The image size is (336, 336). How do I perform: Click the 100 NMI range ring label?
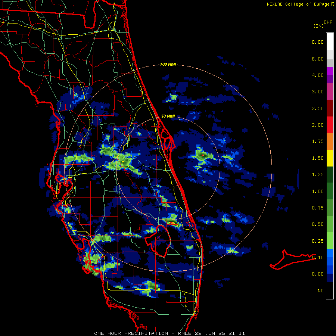click(x=168, y=64)
